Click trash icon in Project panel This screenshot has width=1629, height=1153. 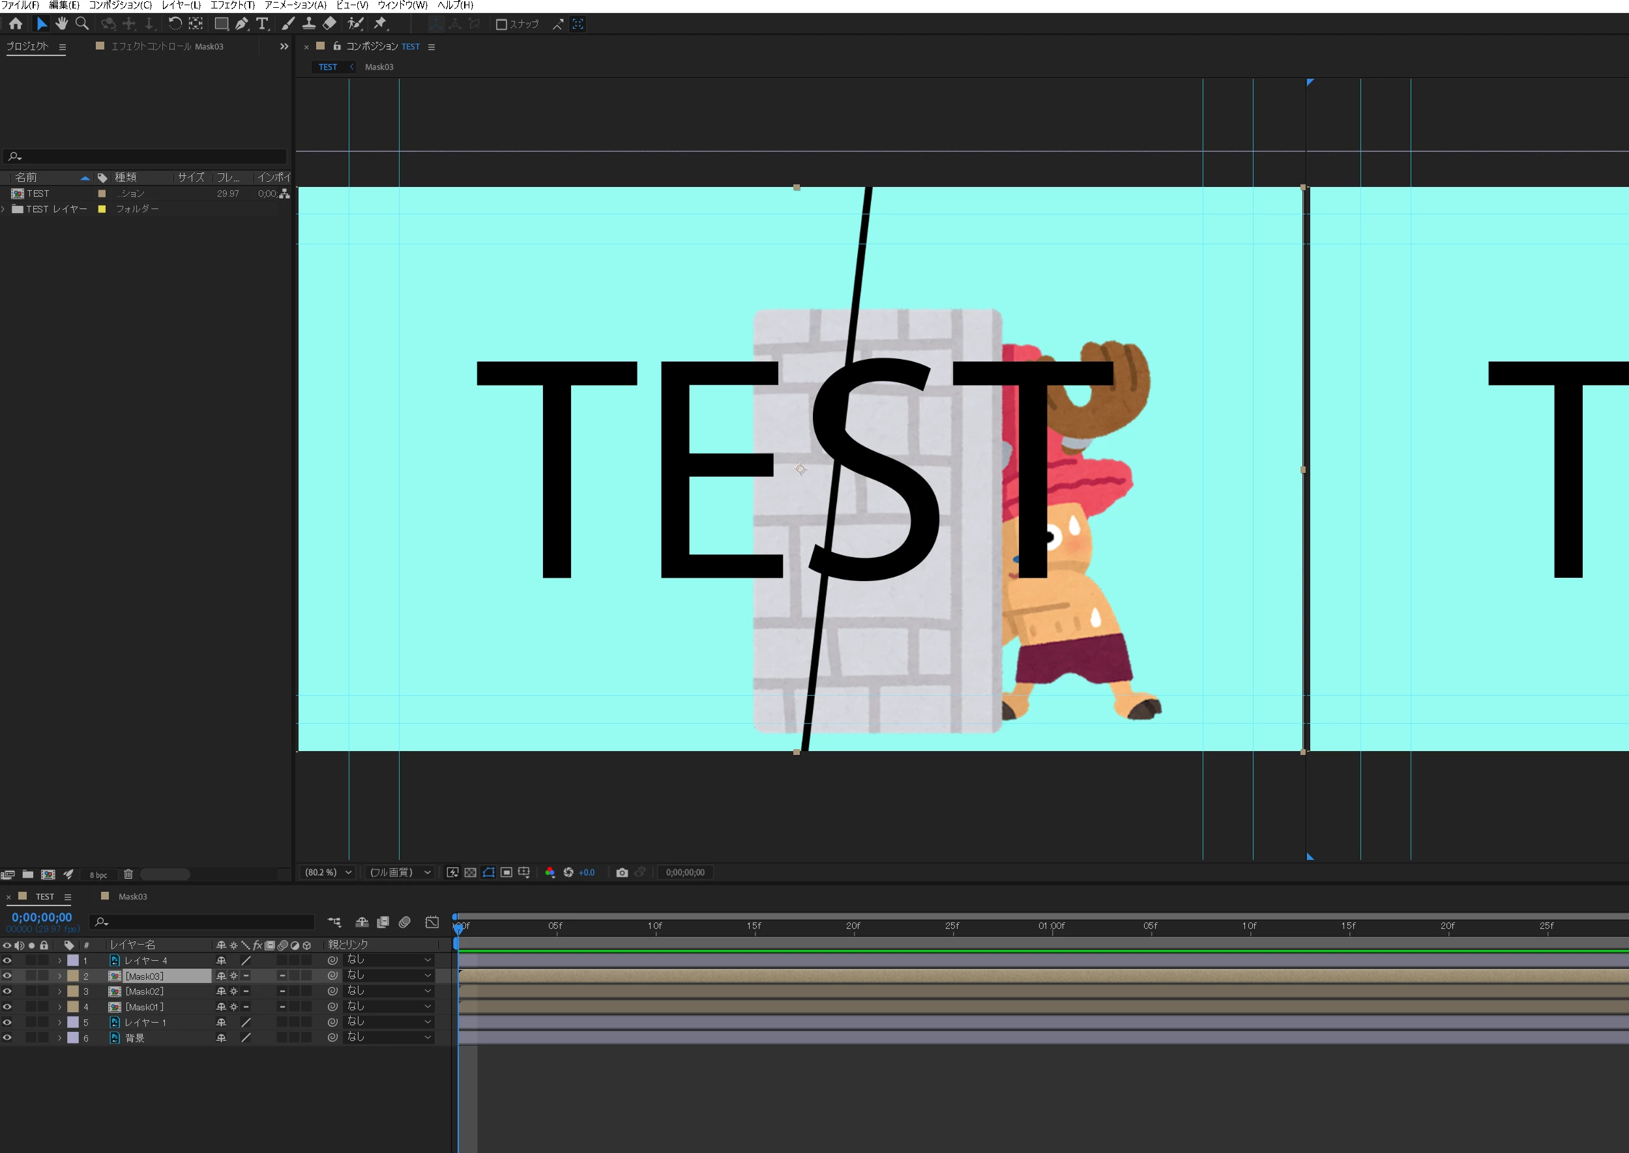click(x=128, y=875)
